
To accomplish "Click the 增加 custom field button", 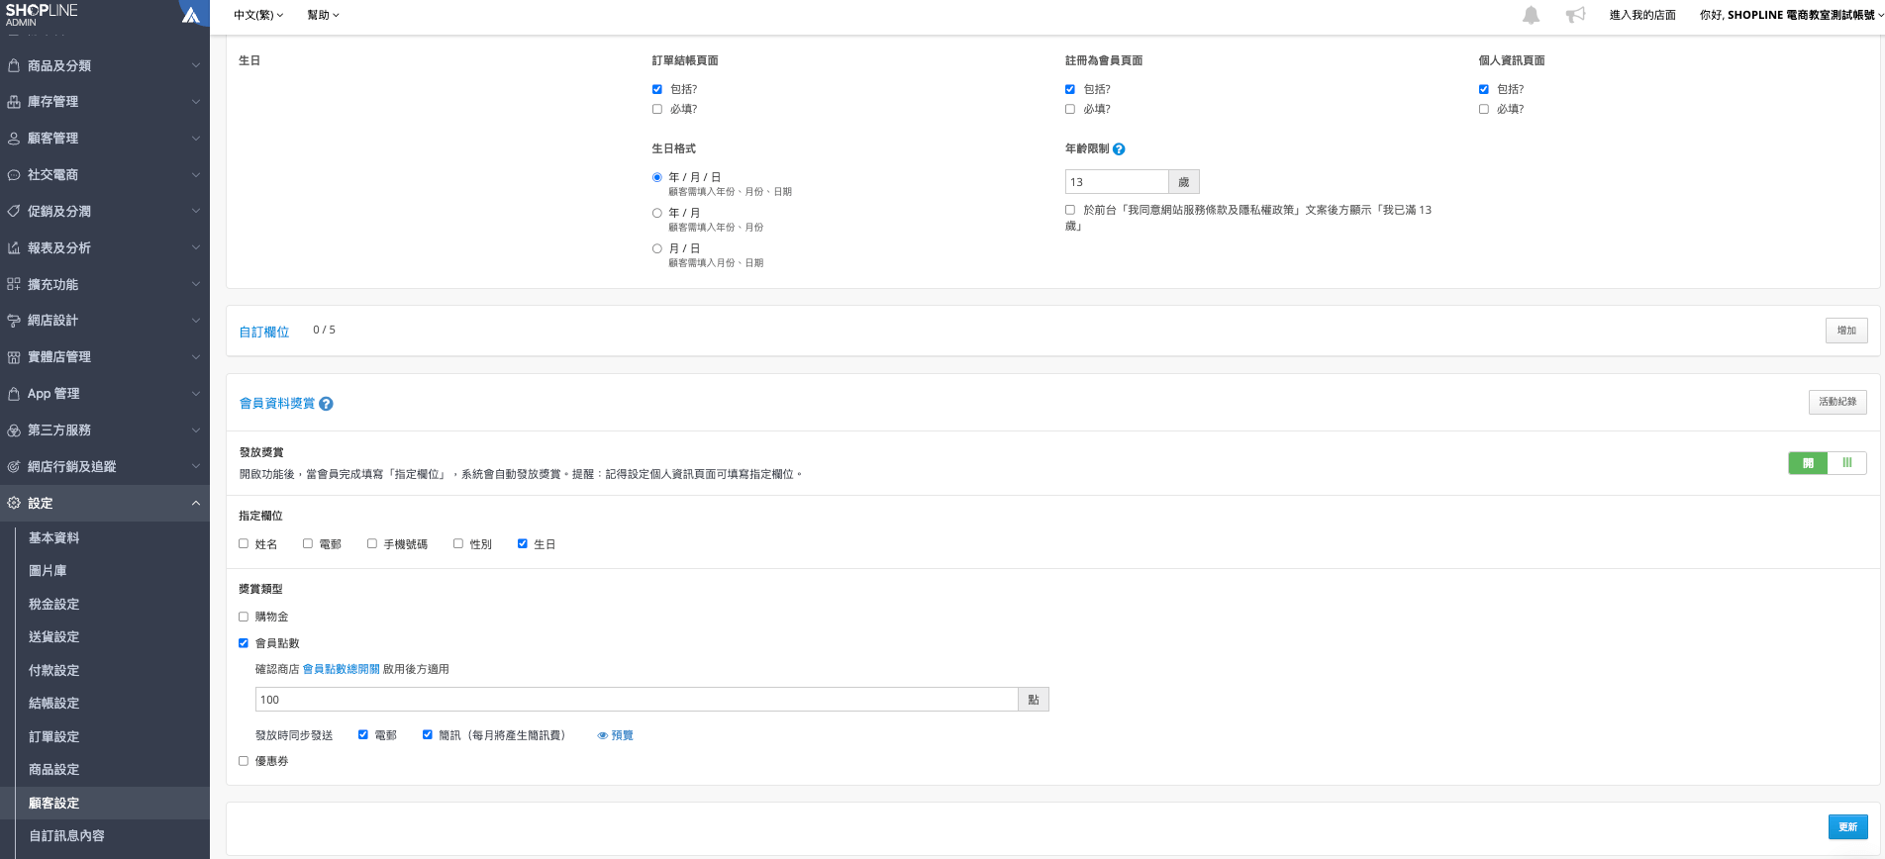I will [x=1846, y=331].
